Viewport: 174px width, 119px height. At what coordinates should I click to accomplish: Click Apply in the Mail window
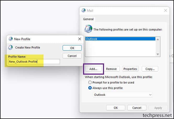[158, 108]
